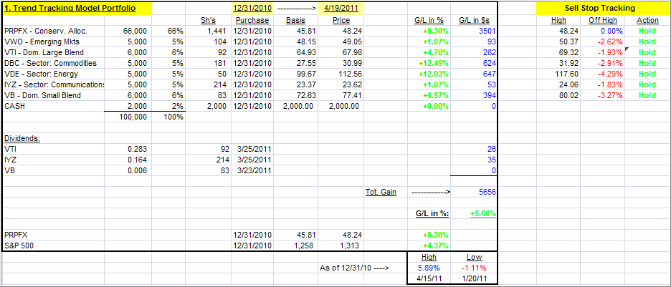
Task: Select the 'VTI - Dom. Large Blend' cell
Action: (54, 52)
